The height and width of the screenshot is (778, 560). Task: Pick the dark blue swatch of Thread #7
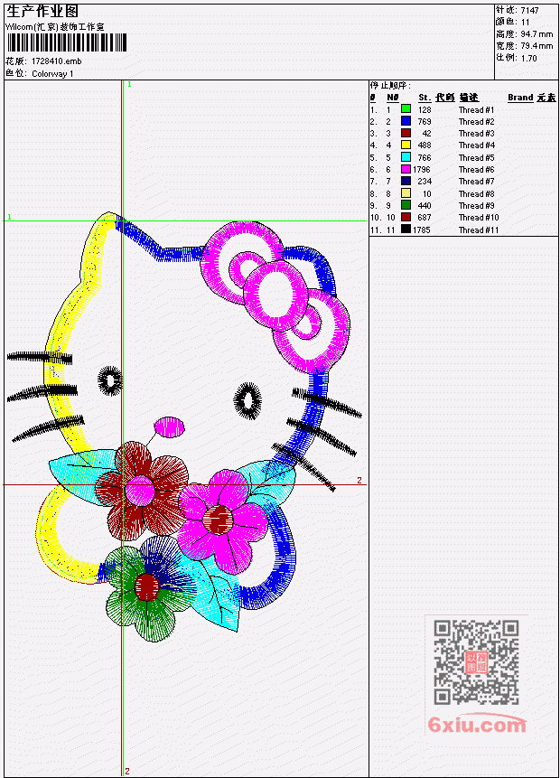[x=406, y=181]
